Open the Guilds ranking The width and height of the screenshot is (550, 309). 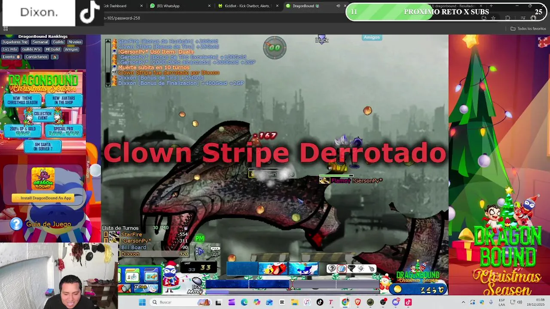(x=58, y=42)
